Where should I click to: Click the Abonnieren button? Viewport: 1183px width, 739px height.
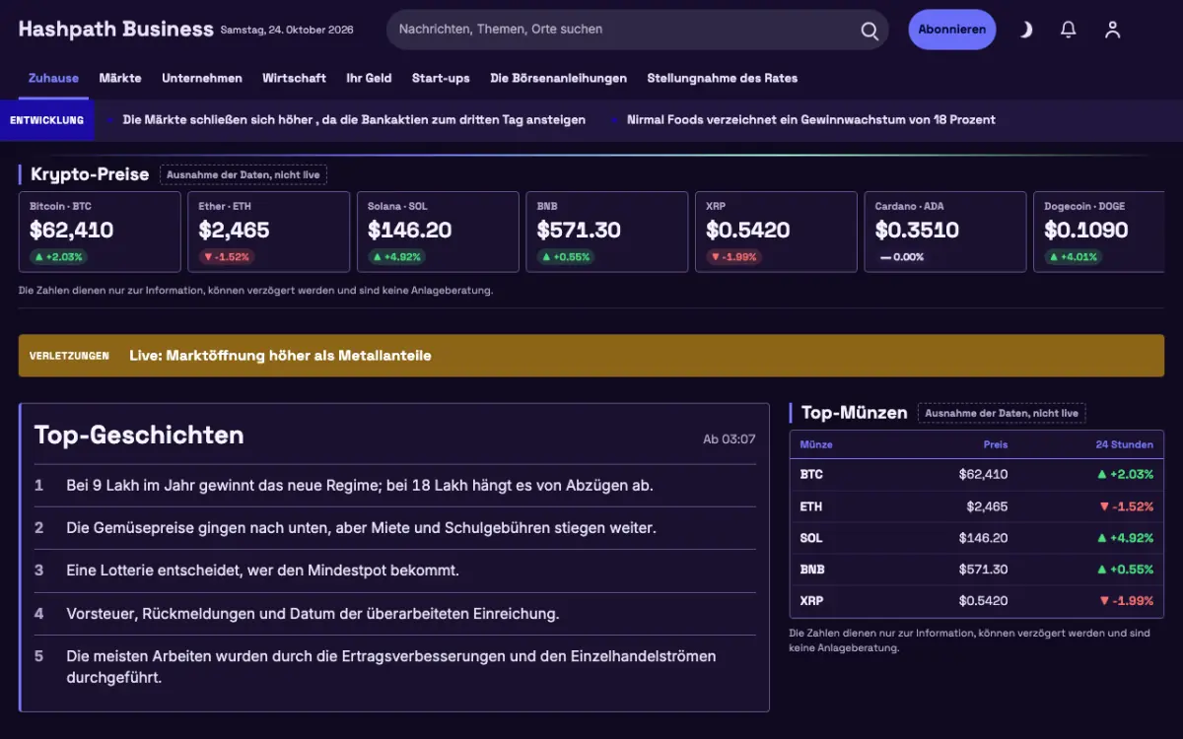click(x=952, y=30)
